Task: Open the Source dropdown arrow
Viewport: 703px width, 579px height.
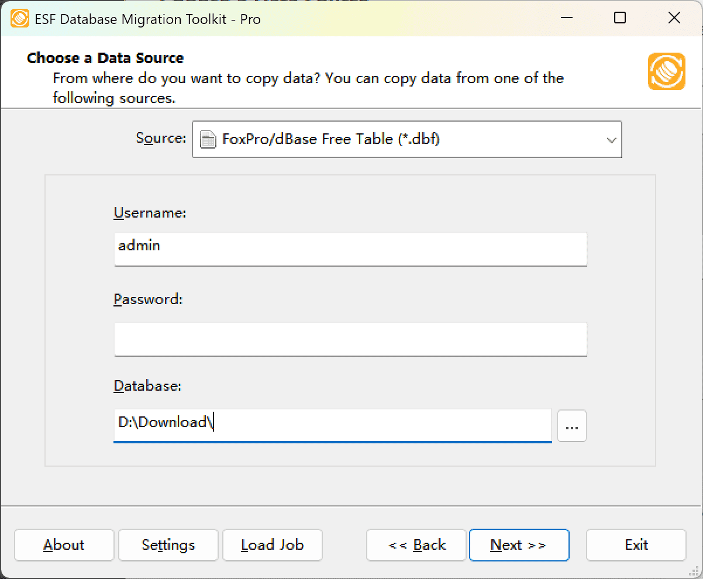Action: tap(612, 139)
